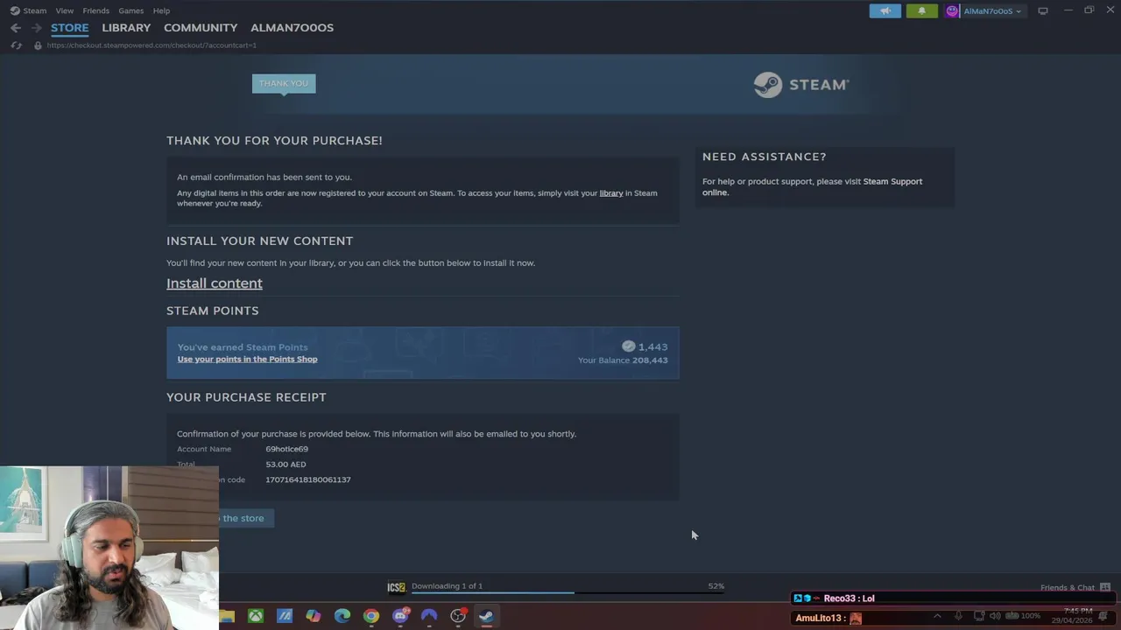Open the Steam menu
Image resolution: width=1121 pixels, height=630 pixels.
tap(34, 10)
